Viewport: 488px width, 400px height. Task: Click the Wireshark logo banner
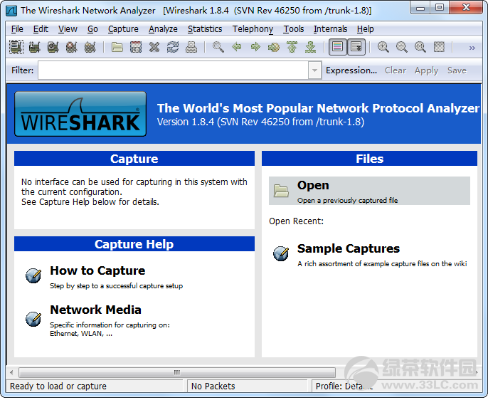pyautogui.click(x=80, y=114)
